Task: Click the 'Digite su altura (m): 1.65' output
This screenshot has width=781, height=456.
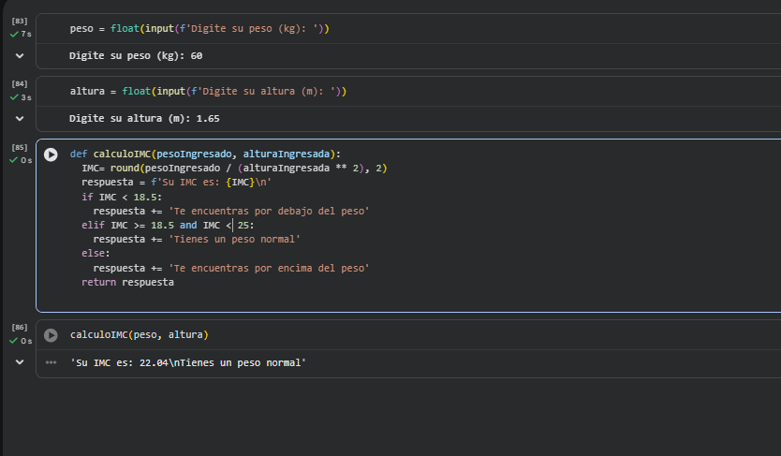Action: click(144, 119)
